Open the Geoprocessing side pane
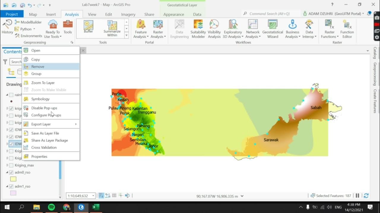 pyautogui.click(x=375, y=74)
